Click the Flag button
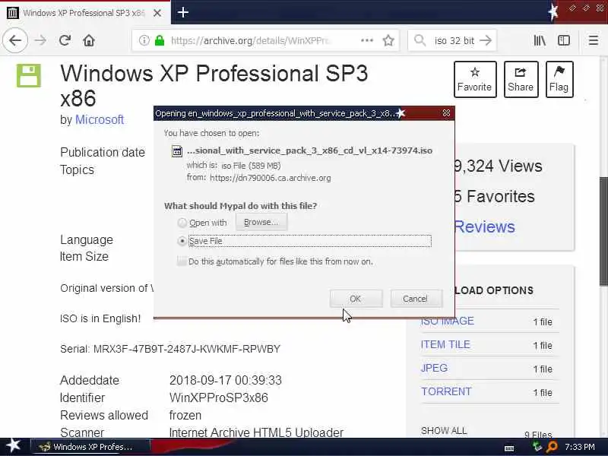Viewport: 608px width, 456px height. pos(559,79)
